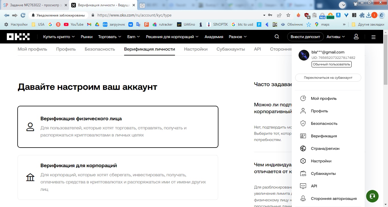388x207 pixels.
Task: Click the browser back arrow
Action: 7,15
